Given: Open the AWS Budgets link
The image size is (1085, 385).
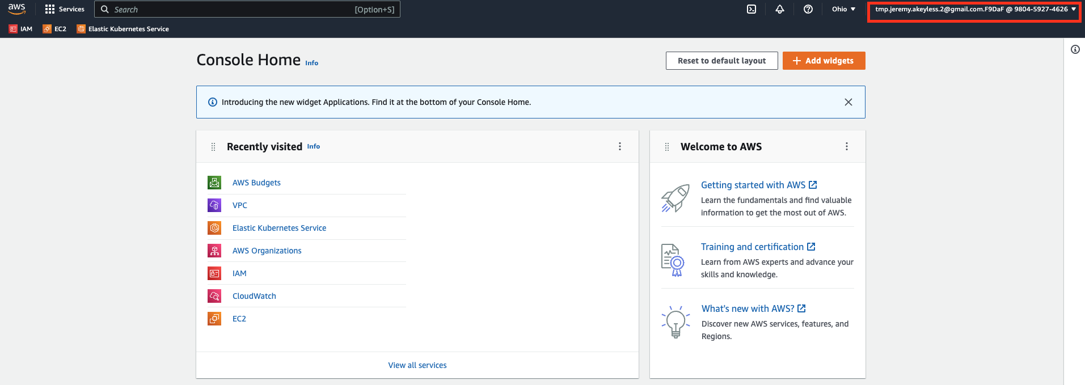Looking at the screenshot, I should (x=256, y=183).
